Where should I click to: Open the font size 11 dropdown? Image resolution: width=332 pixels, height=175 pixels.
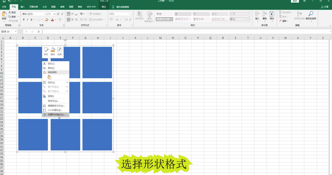click(x=55, y=14)
